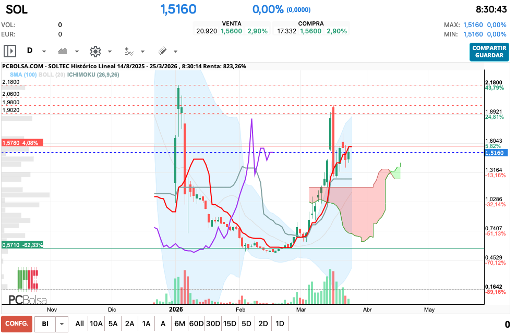This screenshot has height=335, width=517.
Task: Click the 2,0600 resistance level label
Action: pos(11,94)
